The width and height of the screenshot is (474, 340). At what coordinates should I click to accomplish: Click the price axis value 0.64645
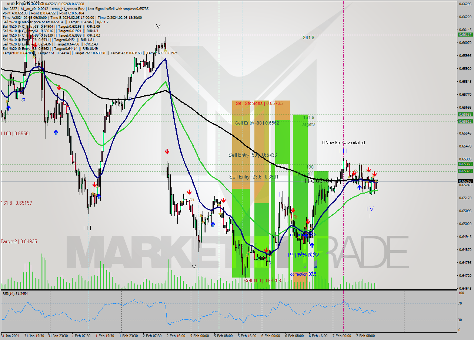[x=465, y=288]
